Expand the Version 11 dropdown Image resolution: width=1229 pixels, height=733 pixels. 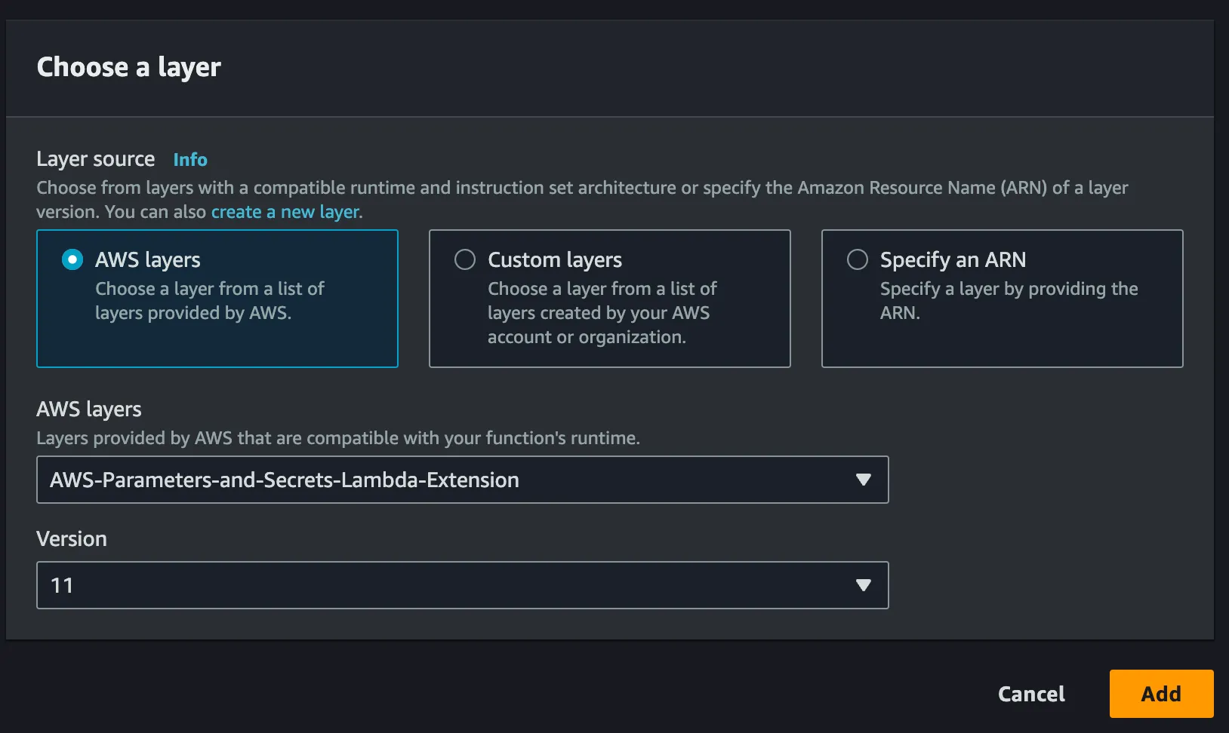click(453, 585)
